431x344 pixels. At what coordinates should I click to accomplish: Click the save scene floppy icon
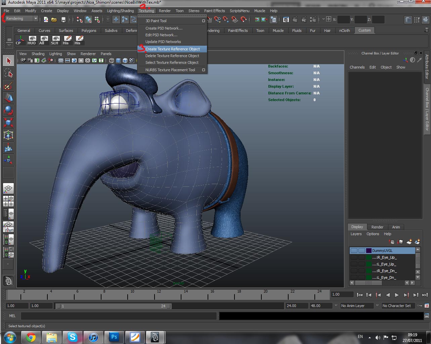click(63, 19)
